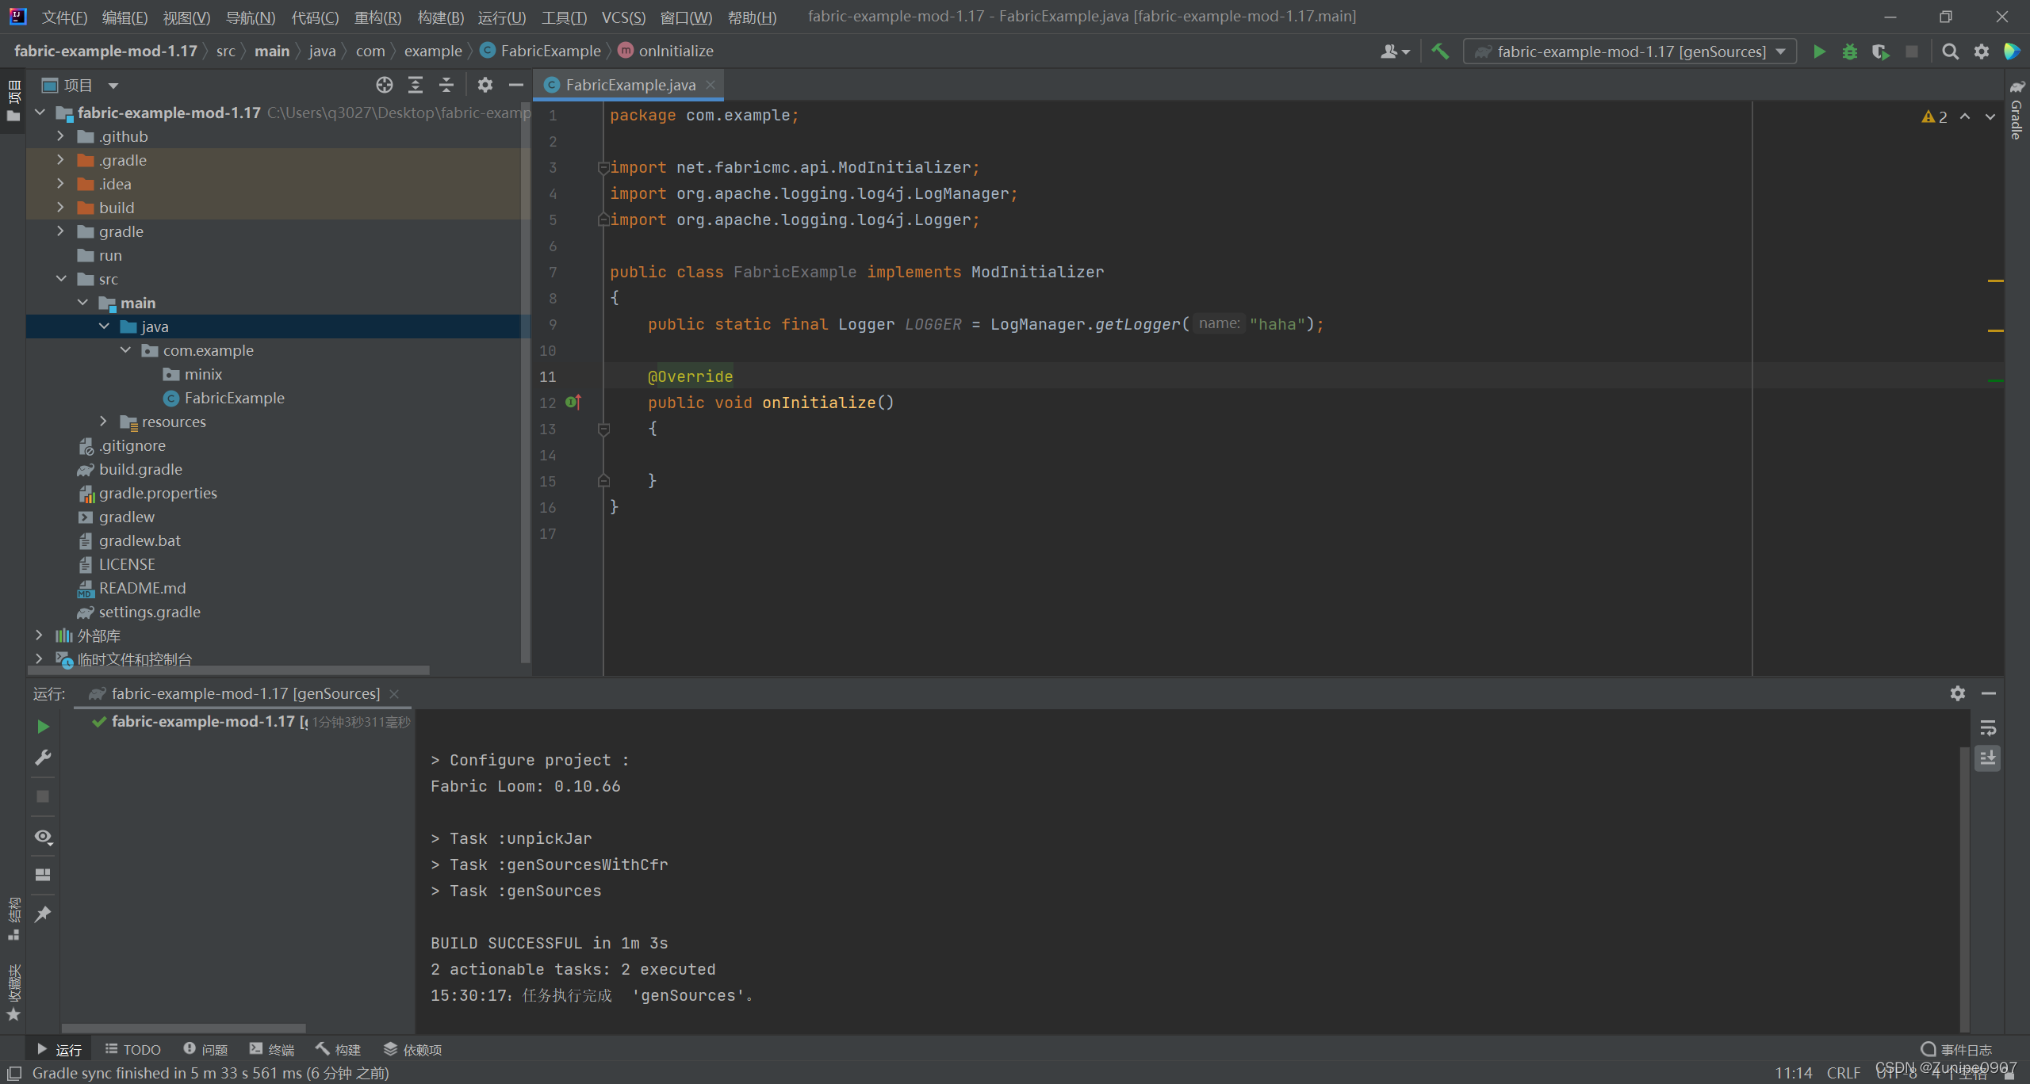Viewport: 2030px width, 1084px height.
Task: Expand the resources folder
Action: click(103, 422)
